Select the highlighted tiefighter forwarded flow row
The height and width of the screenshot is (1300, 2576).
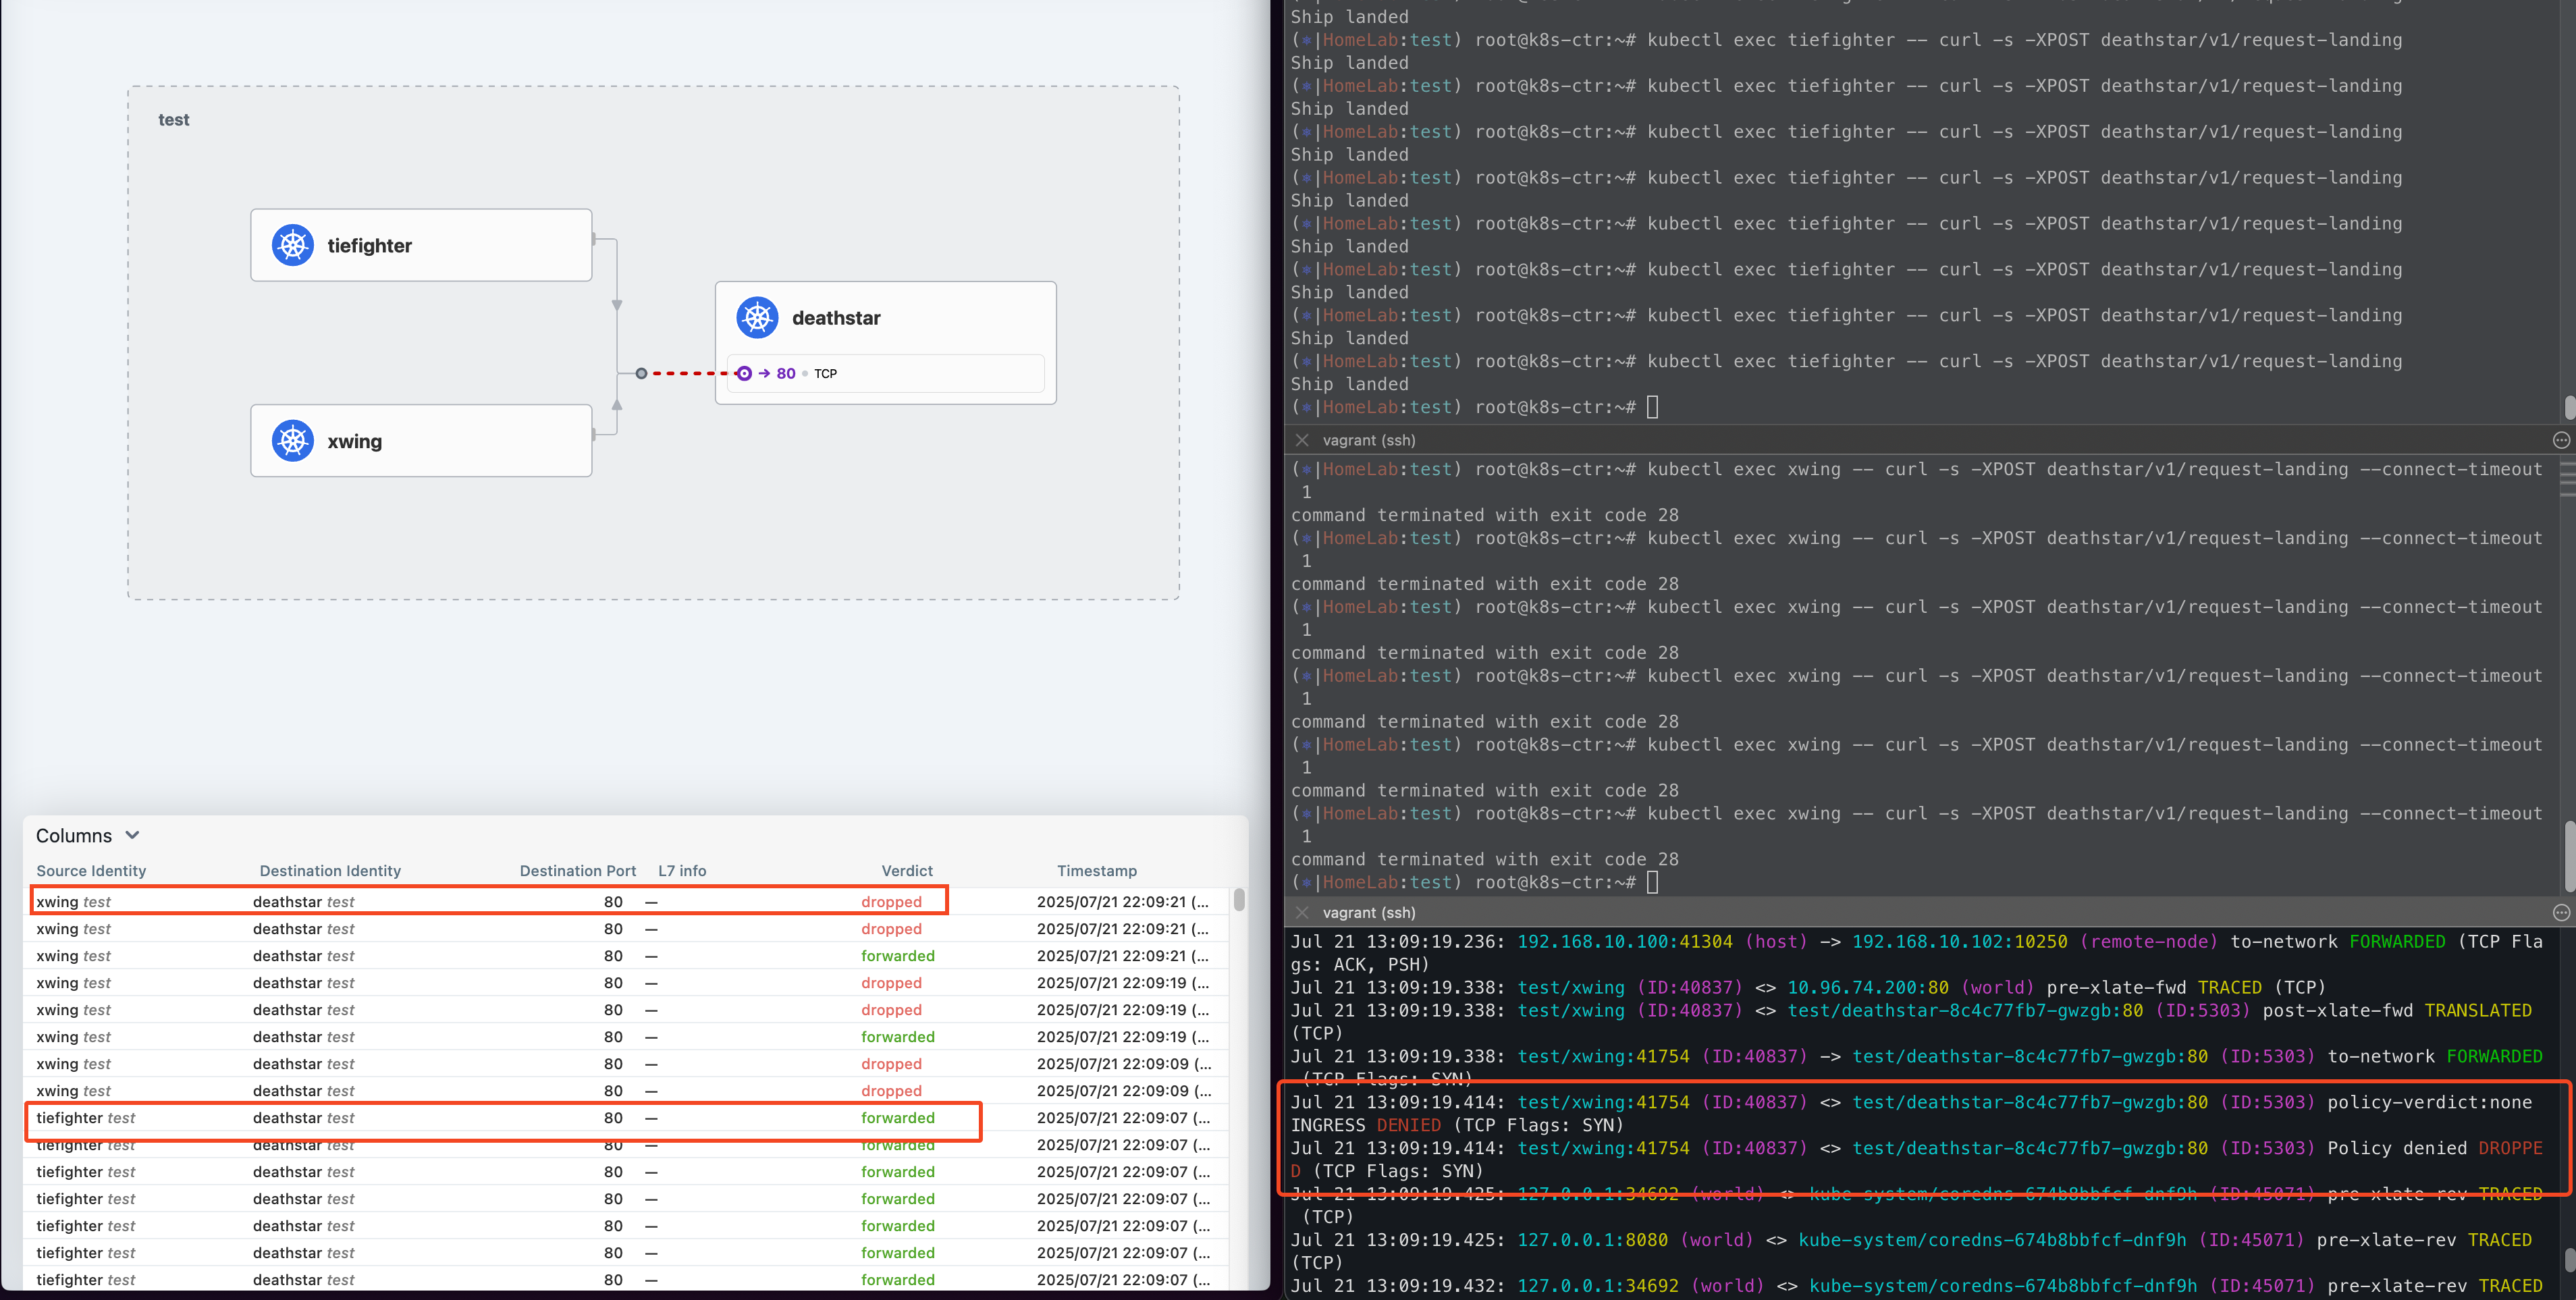500,1118
